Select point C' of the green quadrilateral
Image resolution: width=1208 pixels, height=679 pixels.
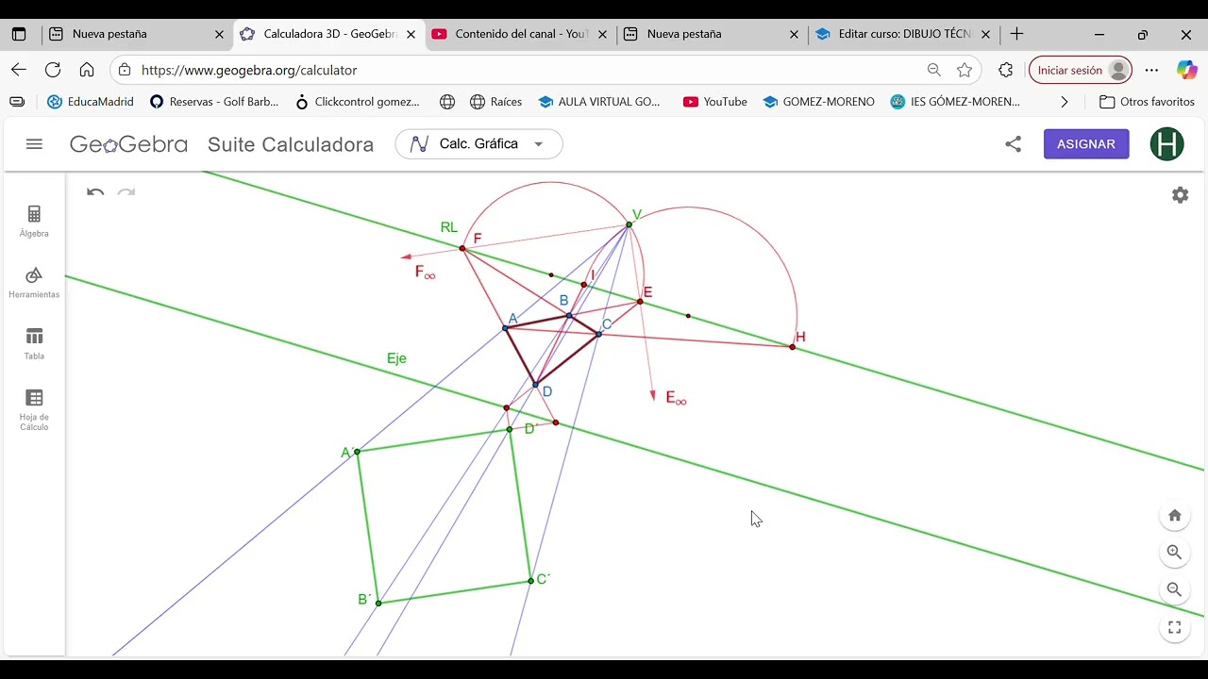click(x=531, y=581)
